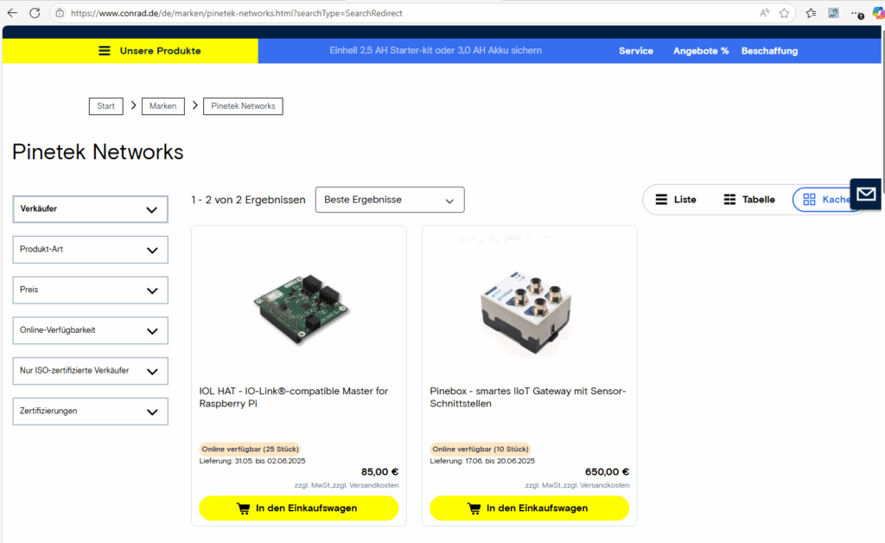Viewport: 885px width, 543px height.
Task: Expand the Verkäufer filter
Action: [x=91, y=209]
